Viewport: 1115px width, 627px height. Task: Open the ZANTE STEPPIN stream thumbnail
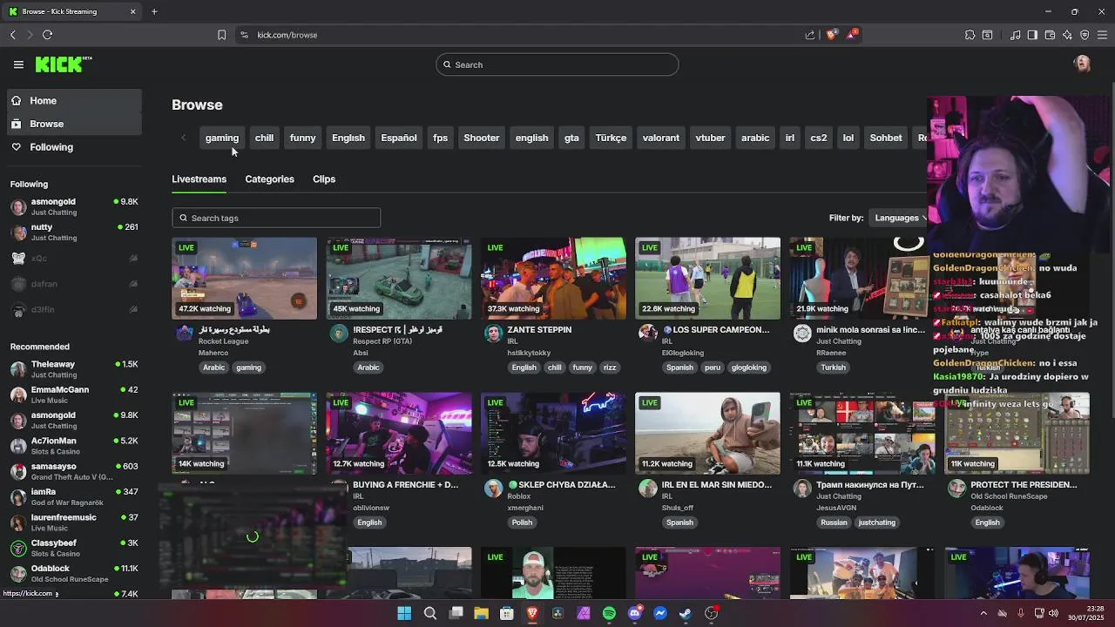(x=553, y=279)
